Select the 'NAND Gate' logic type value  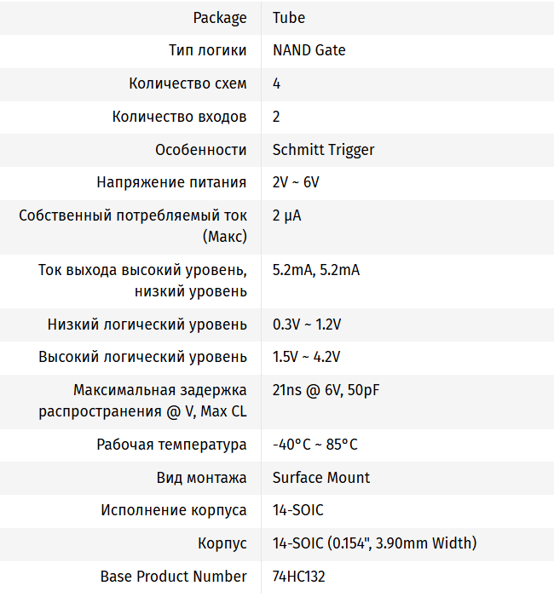[x=309, y=50]
